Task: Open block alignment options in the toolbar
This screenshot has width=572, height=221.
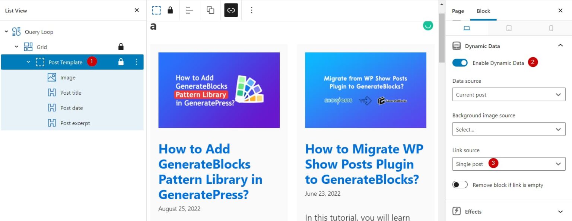Action: click(x=190, y=10)
